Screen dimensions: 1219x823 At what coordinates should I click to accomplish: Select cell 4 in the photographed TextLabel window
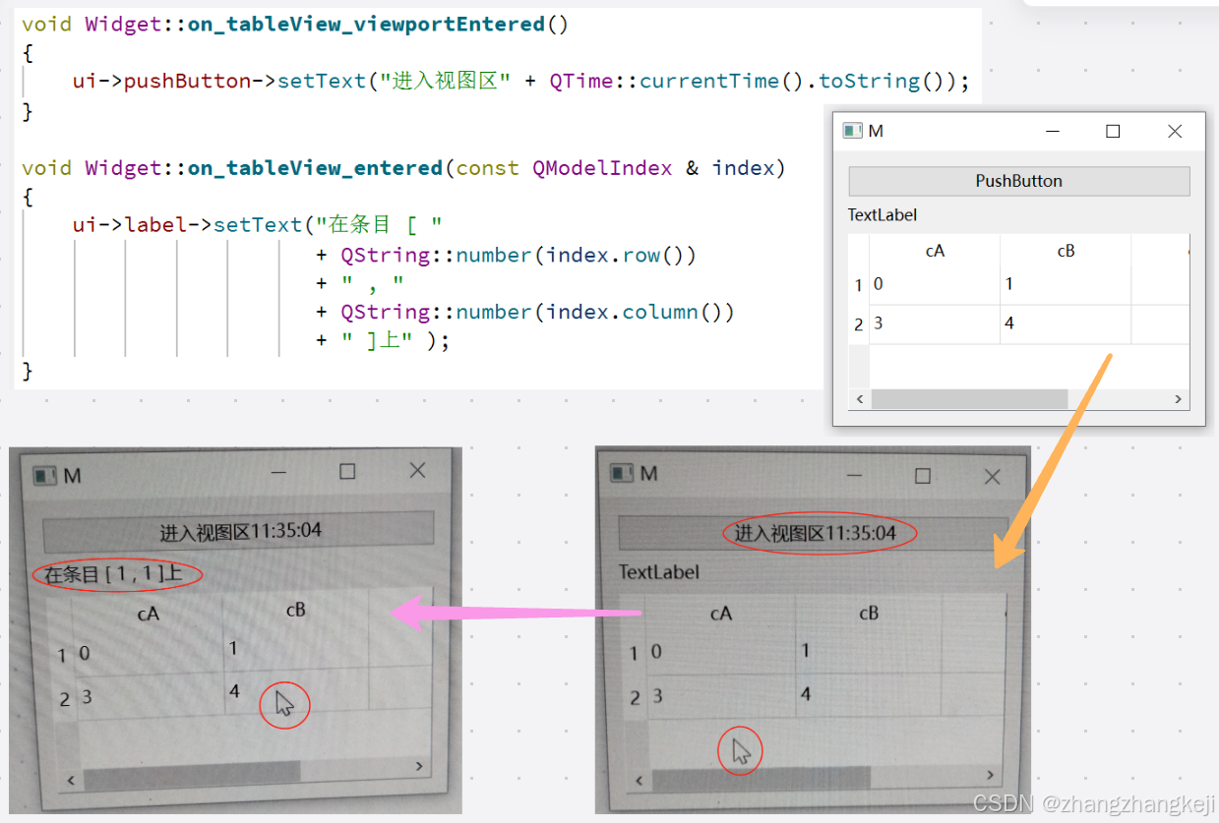click(x=870, y=694)
